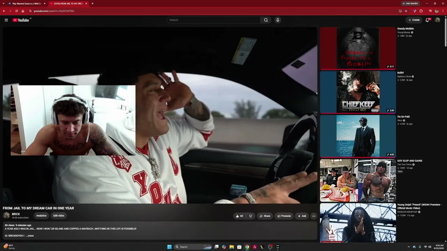The height and width of the screenshot is (251, 447).
Task: Open Chrome three-dot menu
Action: point(443,11)
